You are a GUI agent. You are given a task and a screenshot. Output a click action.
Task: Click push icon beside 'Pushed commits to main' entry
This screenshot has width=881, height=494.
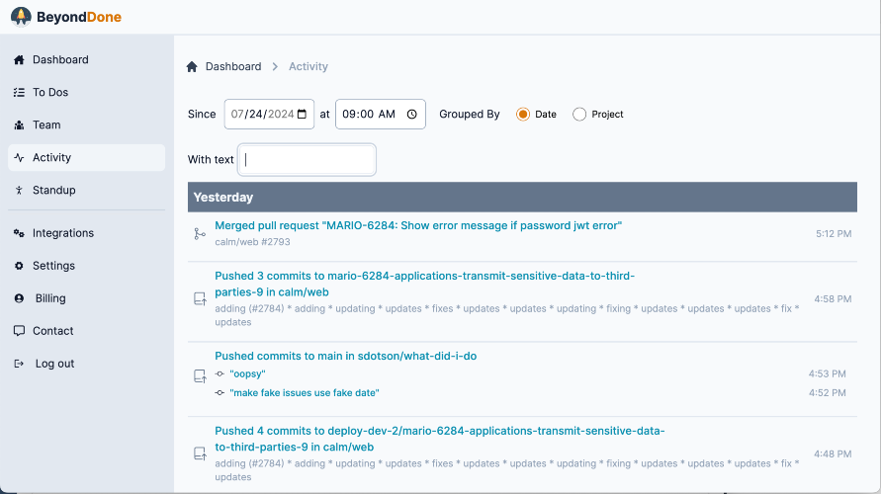tap(200, 375)
